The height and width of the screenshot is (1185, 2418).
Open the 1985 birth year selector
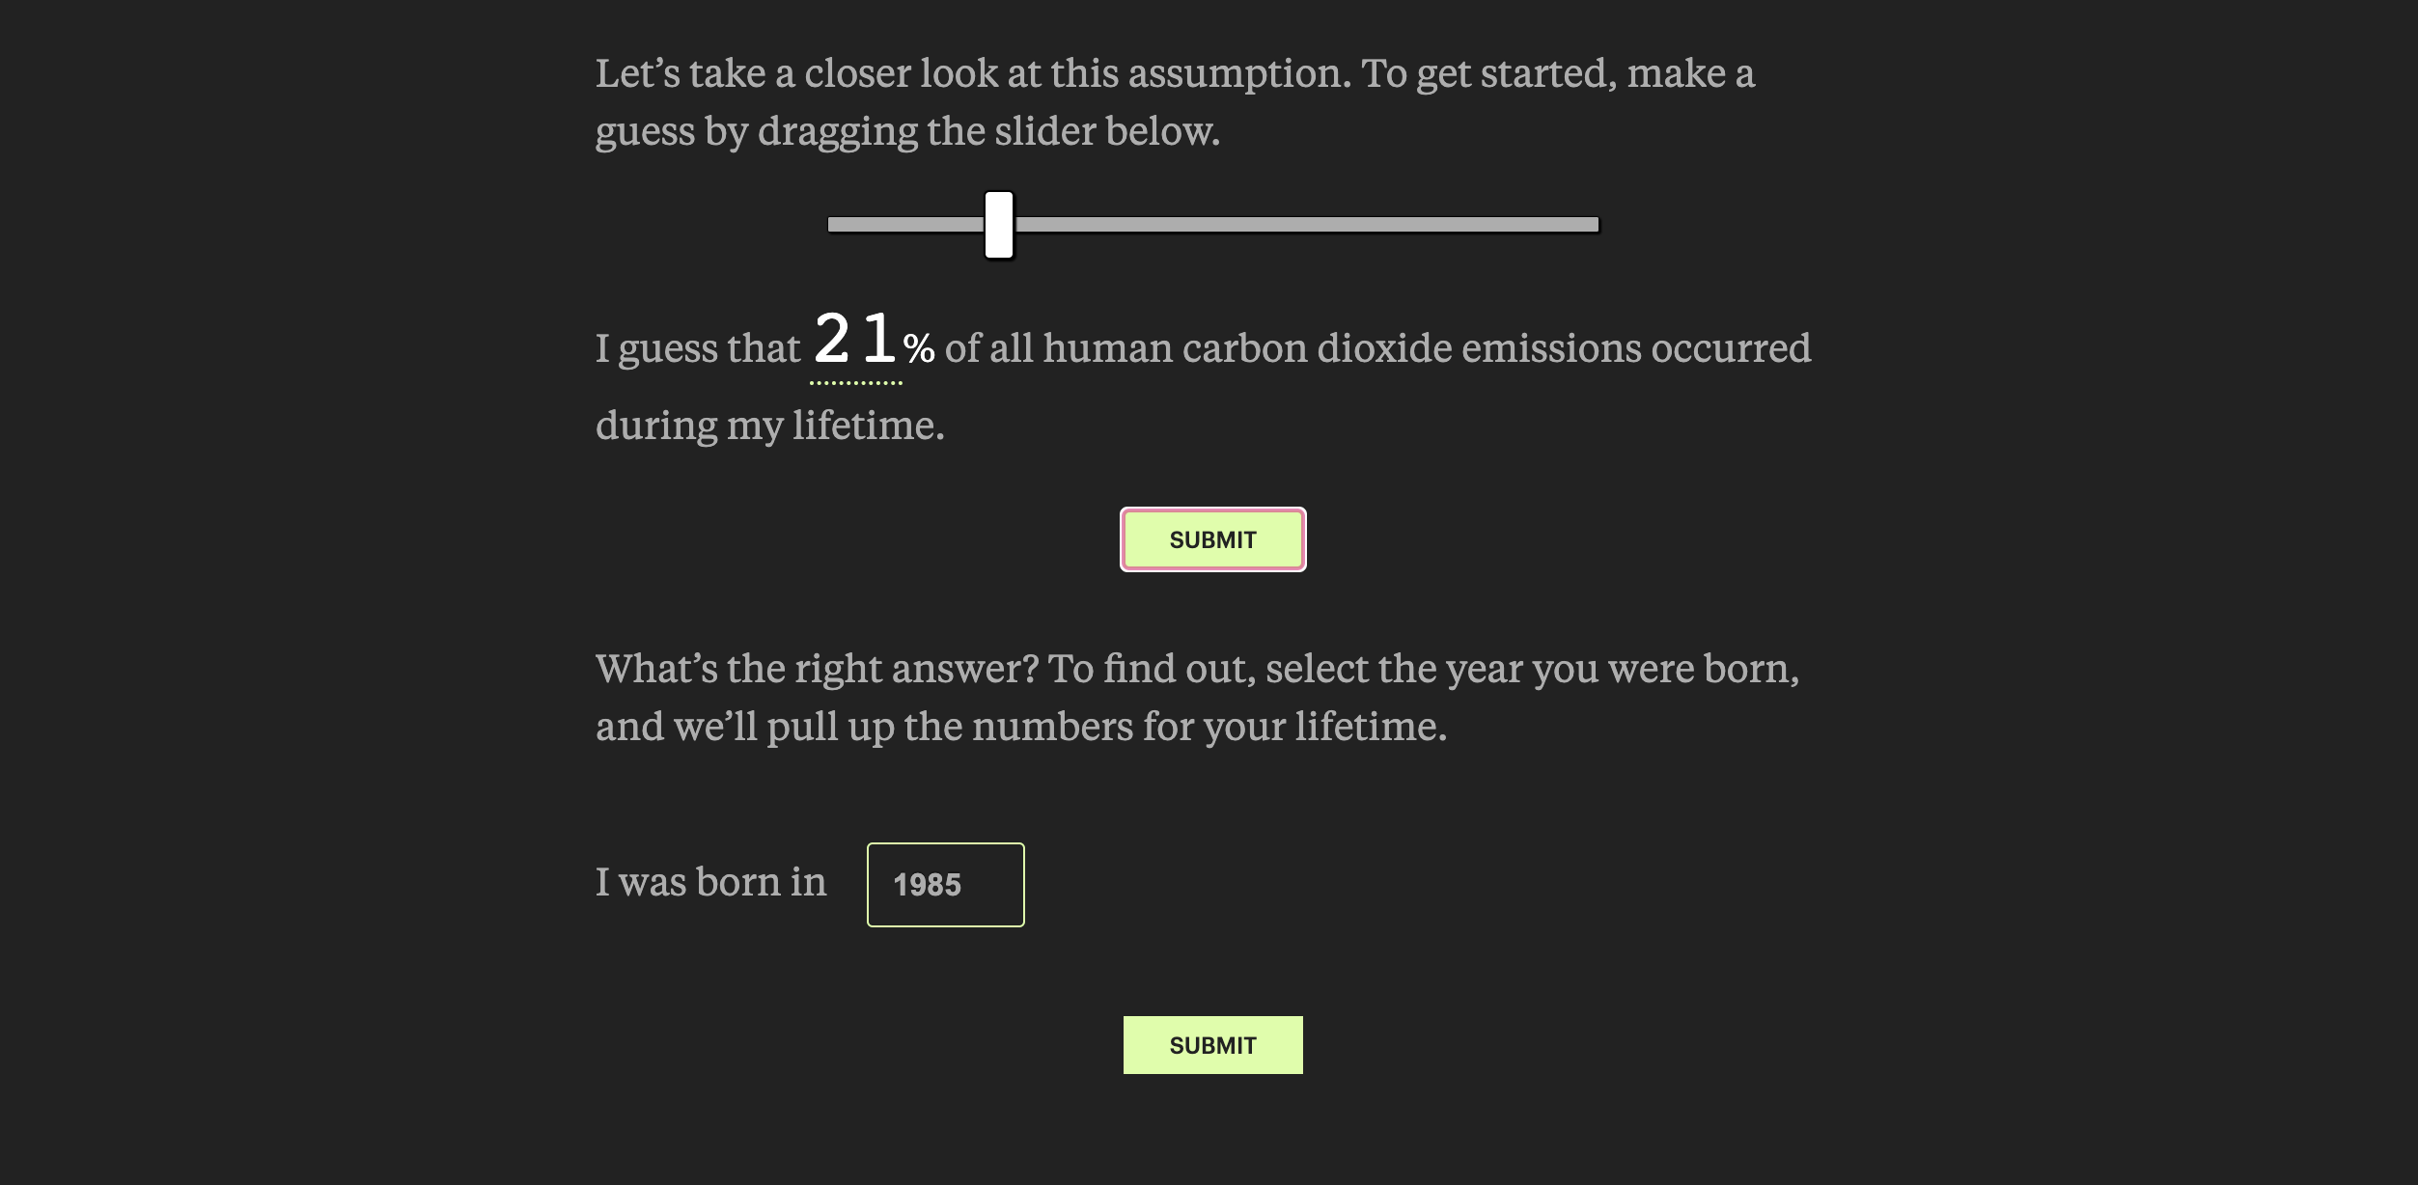click(945, 885)
